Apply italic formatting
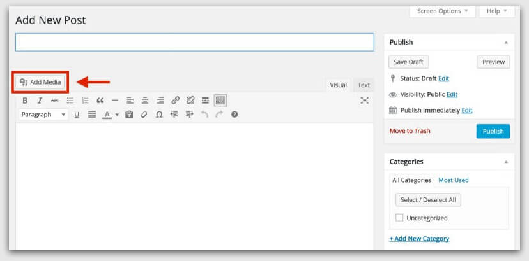This screenshot has width=529, height=261. coord(40,101)
